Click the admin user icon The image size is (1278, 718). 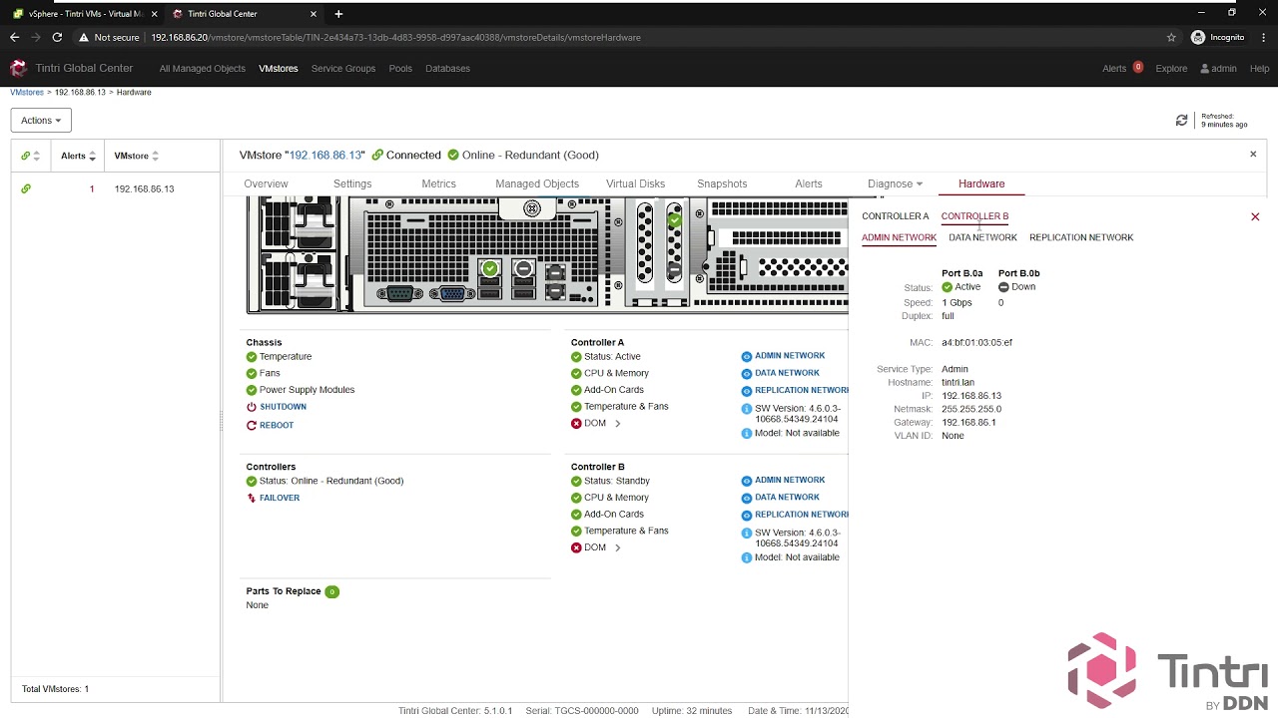[1205, 69]
